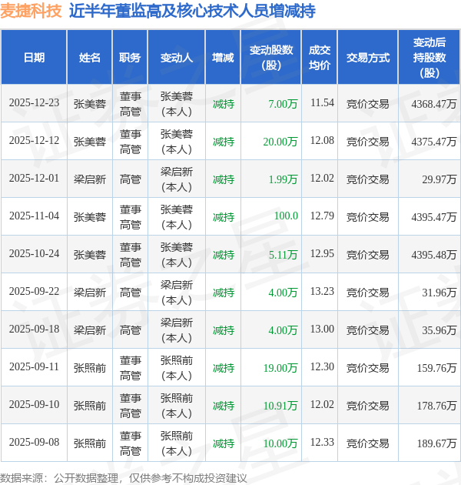This screenshot has width=461, height=485.
Task: Click date cell 2025-12-12
Action: pos(34,140)
